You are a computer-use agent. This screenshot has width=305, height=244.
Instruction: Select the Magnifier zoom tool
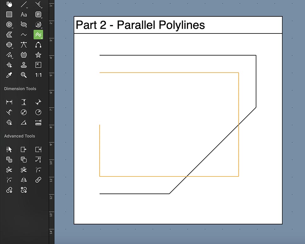point(23,75)
